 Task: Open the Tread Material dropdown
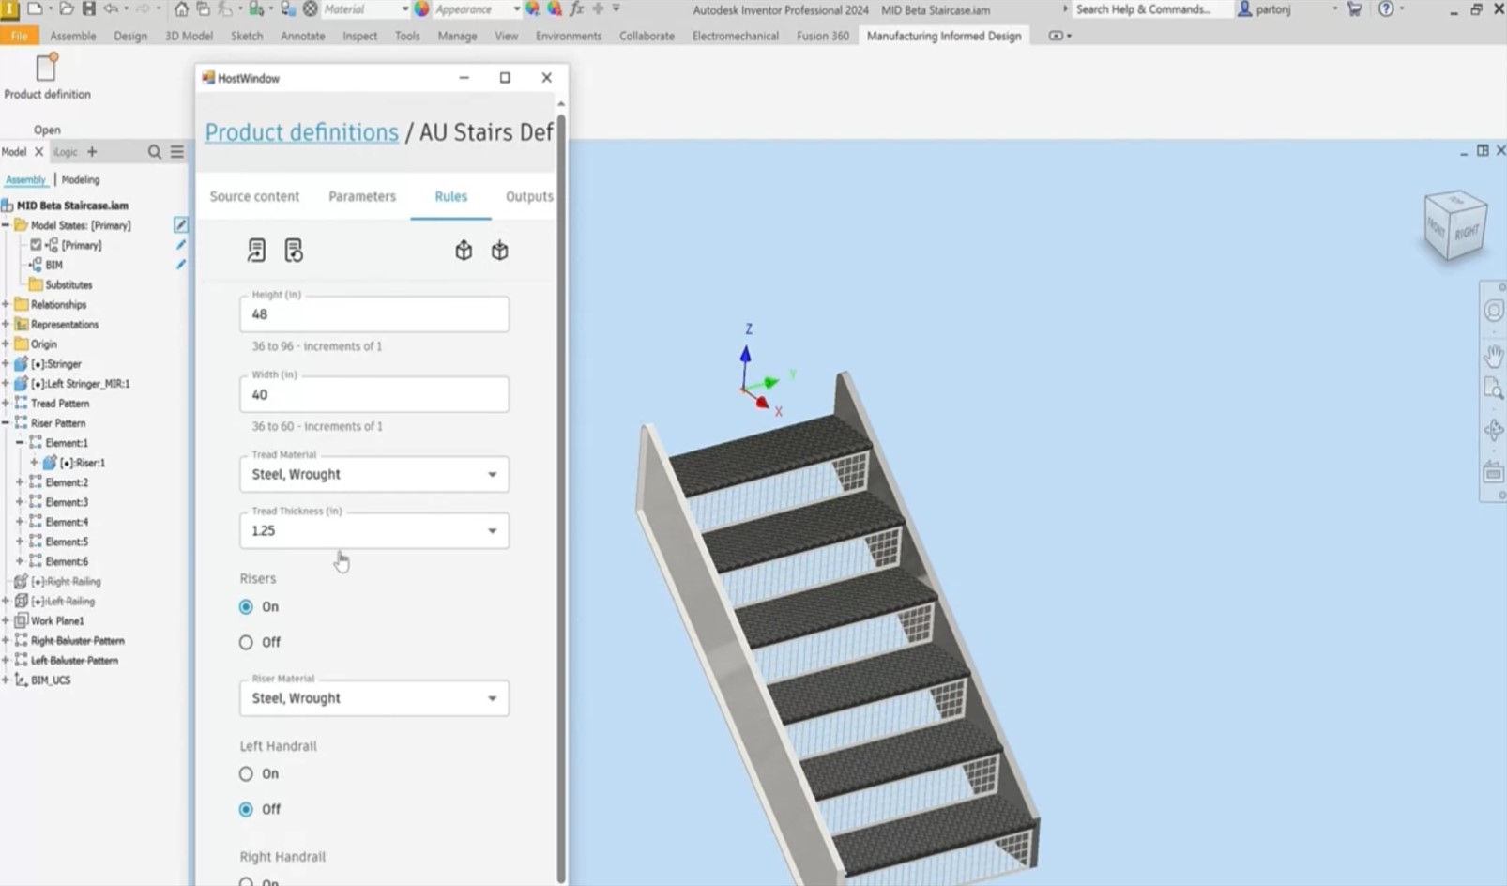pos(374,474)
